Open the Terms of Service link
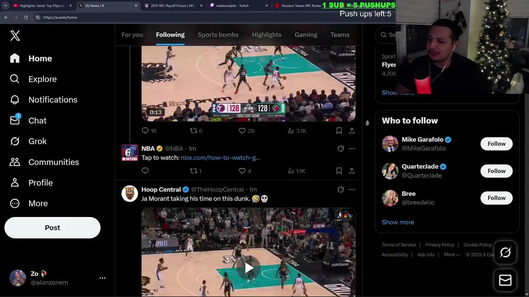This screenshot has width=529, height=297. [399, 245]
